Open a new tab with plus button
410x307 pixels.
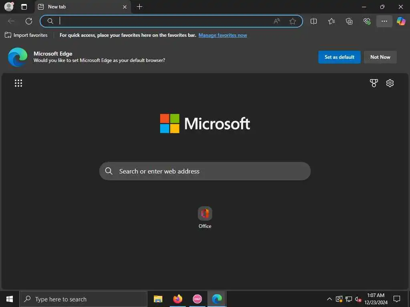tap(140, 7)
